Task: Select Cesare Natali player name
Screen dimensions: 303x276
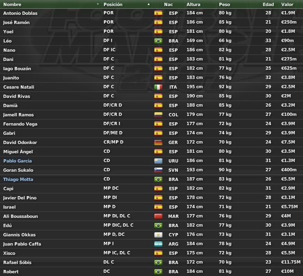Action: coord(19,87)
